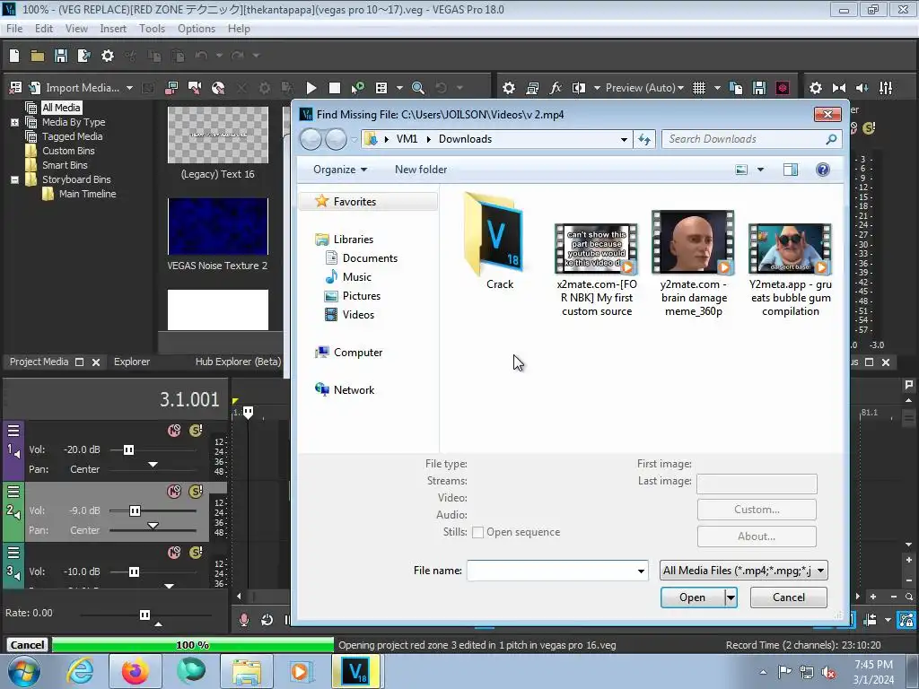The image size is (919, 689).
Task: Solo track 1
Action: 196,431
